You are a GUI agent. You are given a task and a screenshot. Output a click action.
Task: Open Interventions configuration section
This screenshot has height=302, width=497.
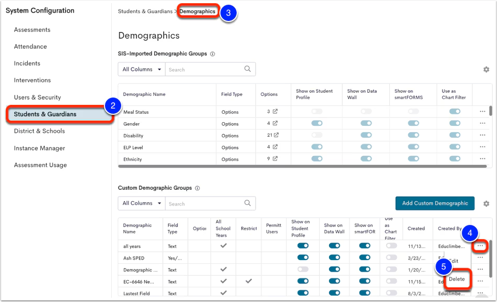33,80
